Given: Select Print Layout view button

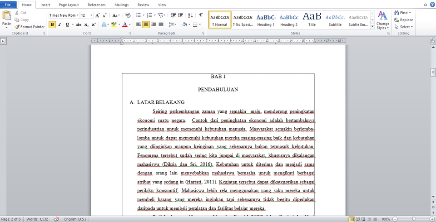Looking at the screenshot, I should pos(352,219).
